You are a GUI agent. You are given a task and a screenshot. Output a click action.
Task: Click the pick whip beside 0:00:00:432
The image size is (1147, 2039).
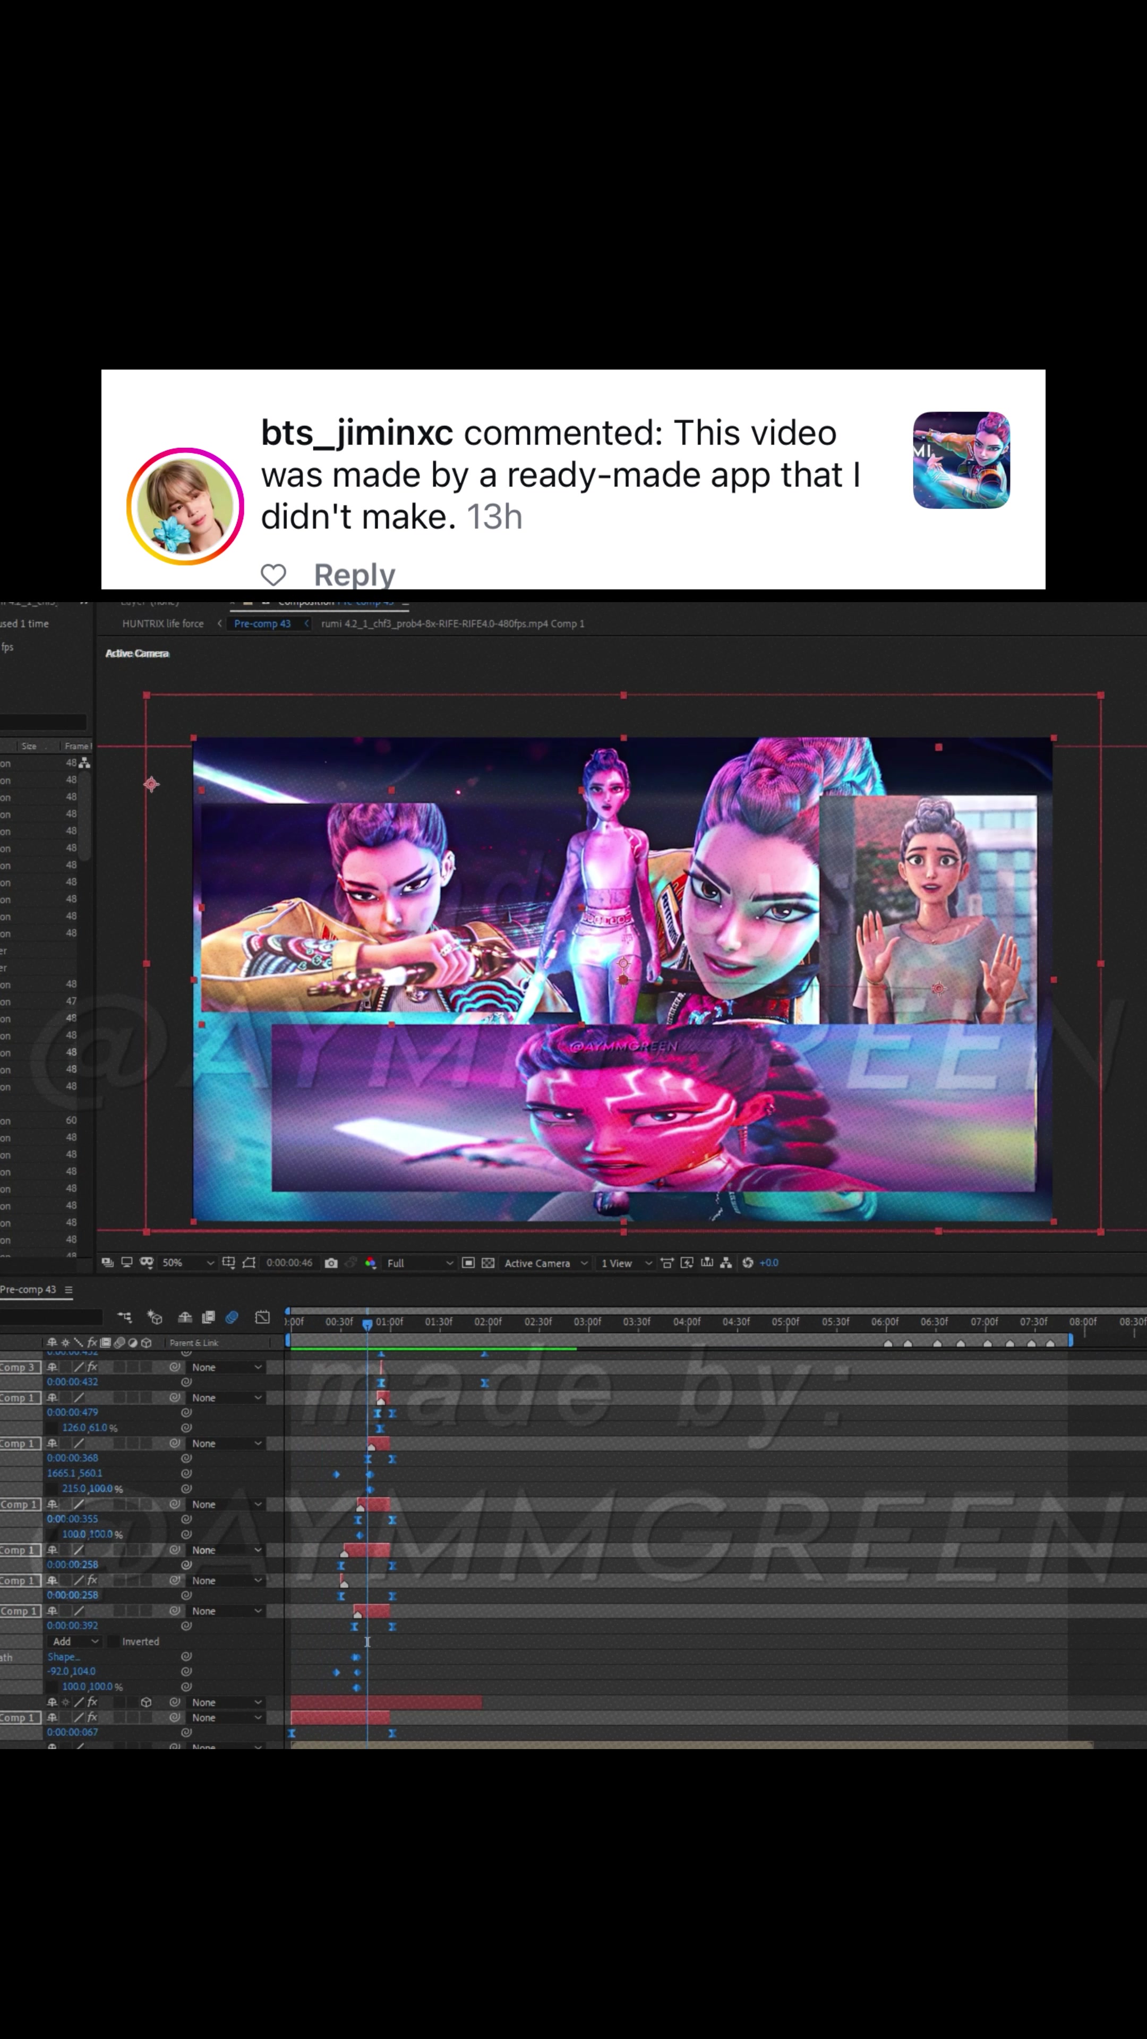(x=186, y=1382)
